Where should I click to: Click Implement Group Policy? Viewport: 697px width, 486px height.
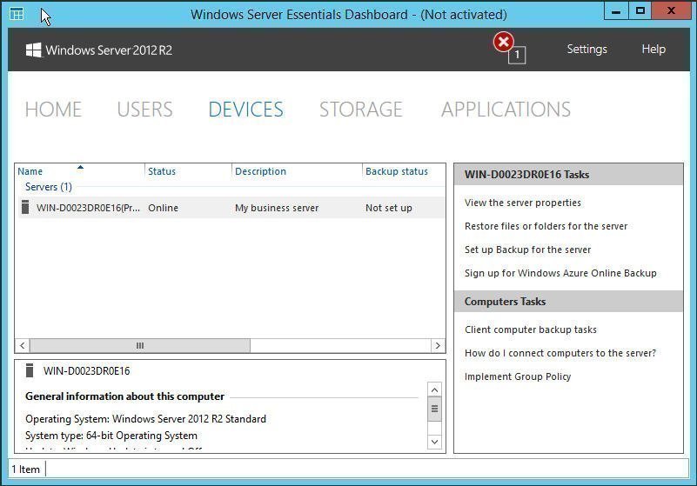pos(518,376)
